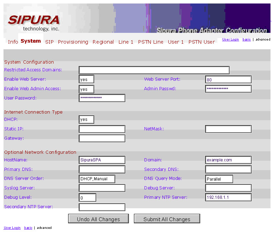Image resolution: width=274 pixels, height=232 pixels.
Task: Switch to the SIP tab
Action: (49, 42)
